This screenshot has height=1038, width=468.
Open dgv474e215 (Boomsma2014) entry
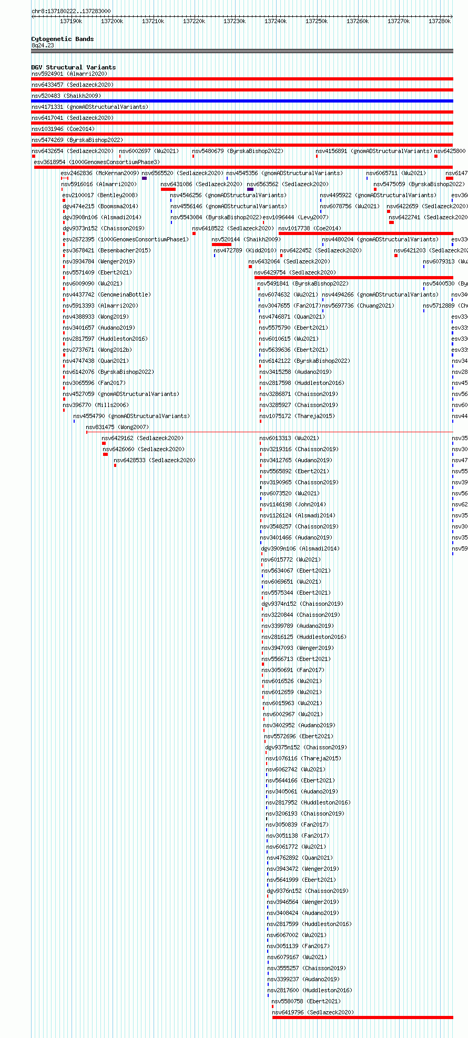[x=100, y=206]
